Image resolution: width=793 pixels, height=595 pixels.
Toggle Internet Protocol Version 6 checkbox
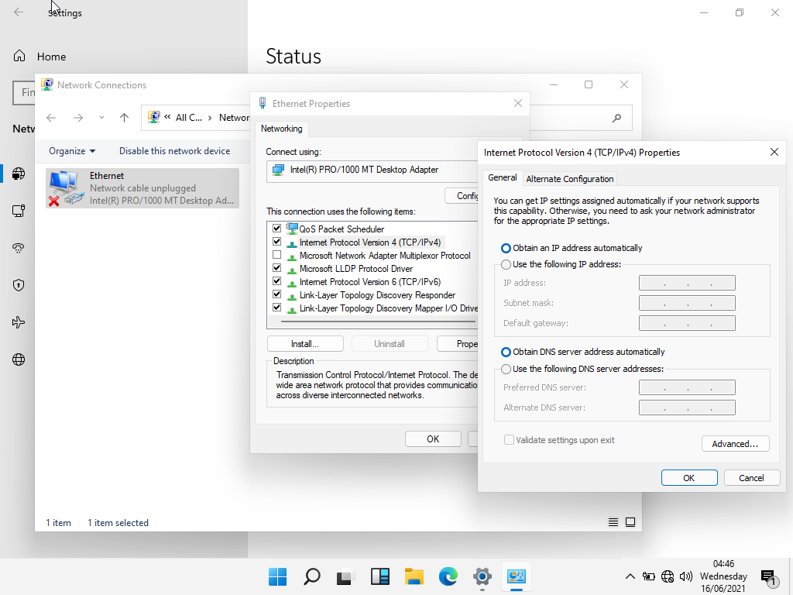pos(276,280)
